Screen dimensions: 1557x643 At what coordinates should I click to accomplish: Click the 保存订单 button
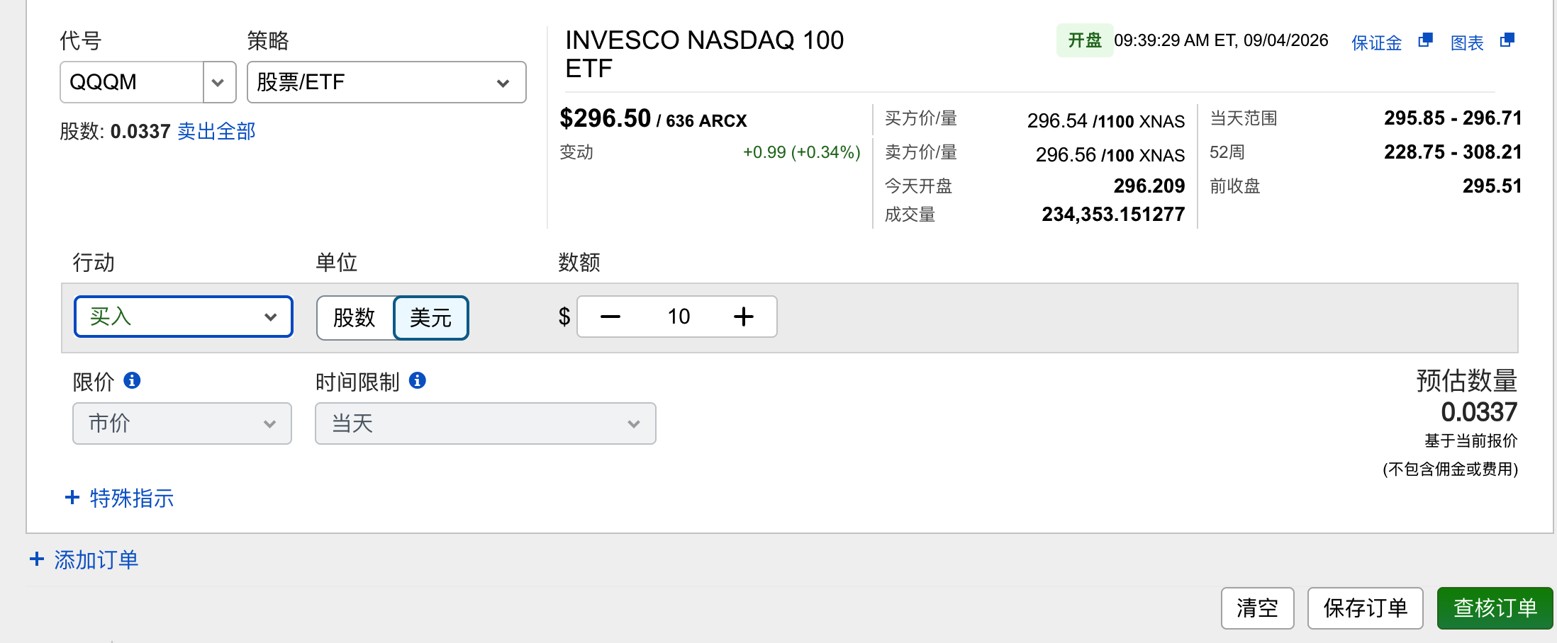coord(1365,608)
